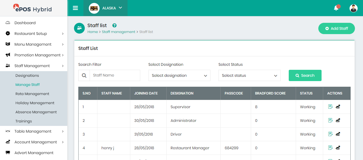363x160 pixels.
Task: Click the search magnifier icon beside Staff Name
Action: (x=84, y=75)
